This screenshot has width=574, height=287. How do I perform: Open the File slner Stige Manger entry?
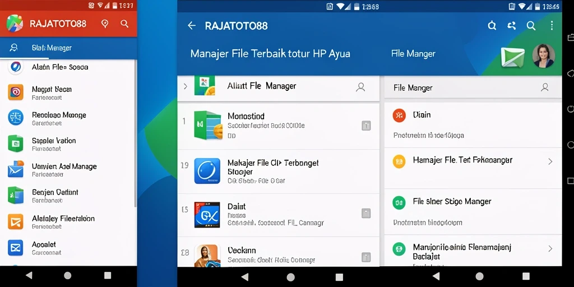pyautogui.click(x=473, y=211)
